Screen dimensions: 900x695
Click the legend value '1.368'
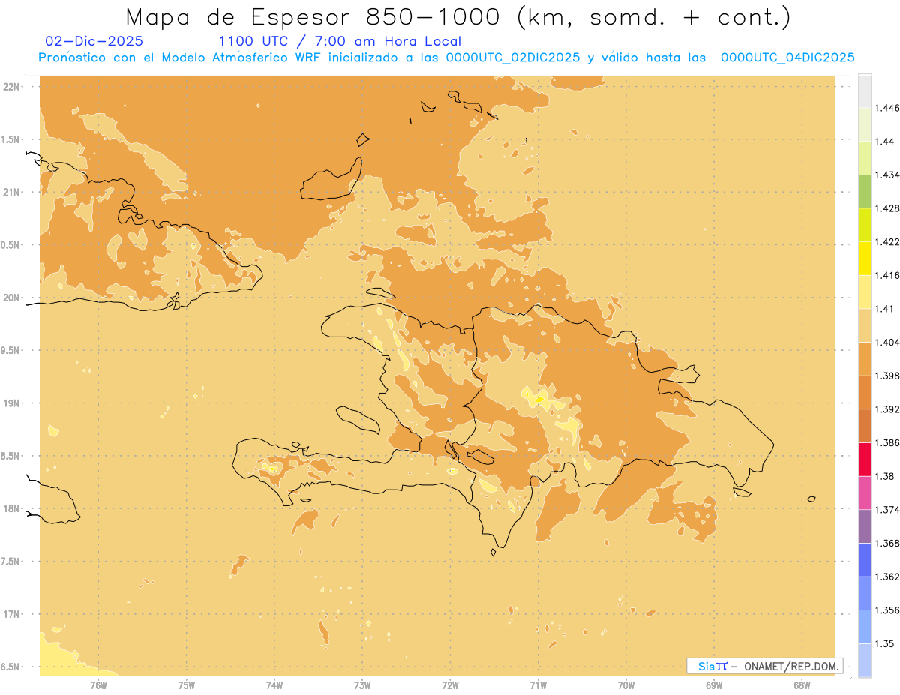887,543
